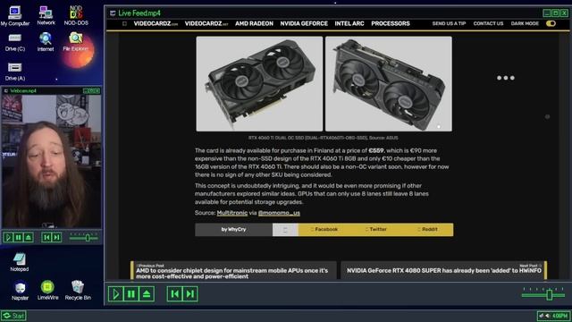Launch the LimeWire desktop icon
572x322 pixels.
[47, 291]
